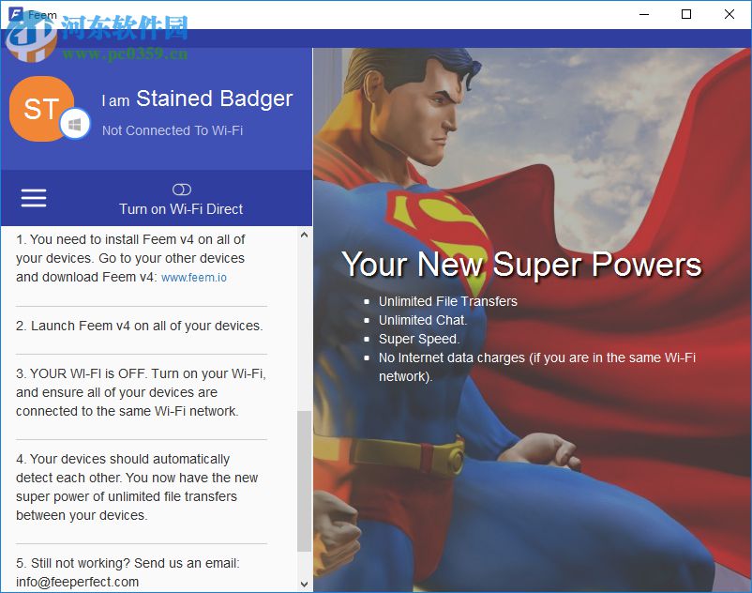
Task: Click the instructions list scrollbar thumb
Action: point(304,481)
